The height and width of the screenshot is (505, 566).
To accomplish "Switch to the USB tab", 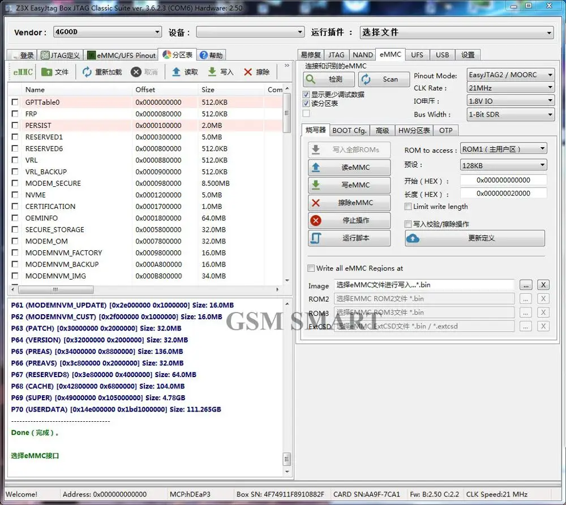I will [442, 55].
